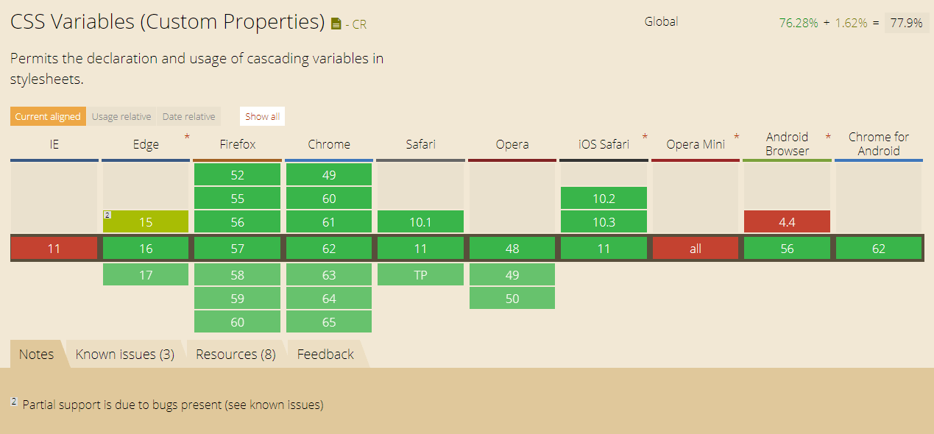Viewport: 934px width, 434px height.
Task: Click the Safari browser column header
Action: click(x=420, y=144)
